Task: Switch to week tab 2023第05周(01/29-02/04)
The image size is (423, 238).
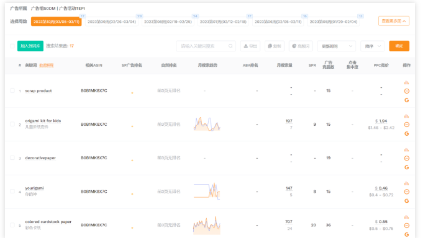Action: point(334,22)
